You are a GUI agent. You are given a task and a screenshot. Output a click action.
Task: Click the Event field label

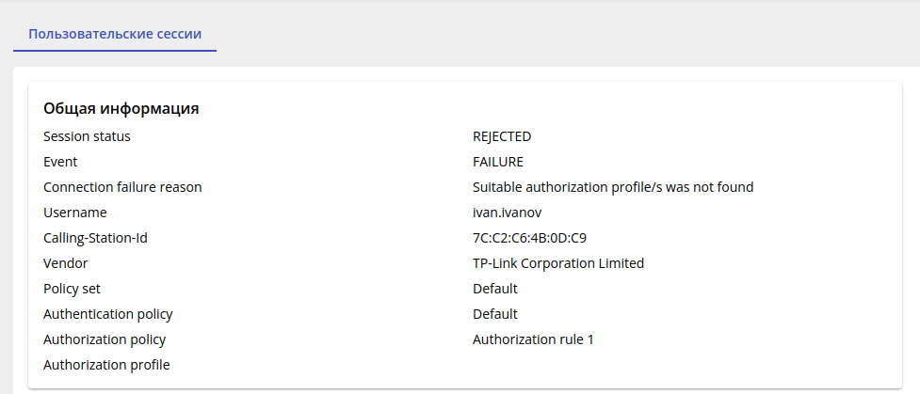(x=60, y=162)
